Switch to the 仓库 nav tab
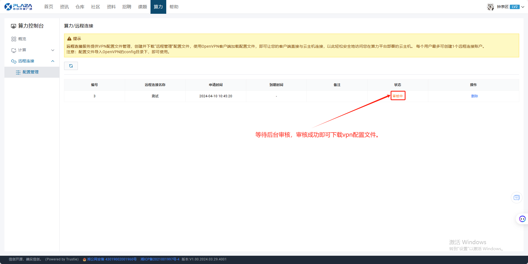Image resolution: width=528 pixels, height=264 pixels. coord(80,7)
